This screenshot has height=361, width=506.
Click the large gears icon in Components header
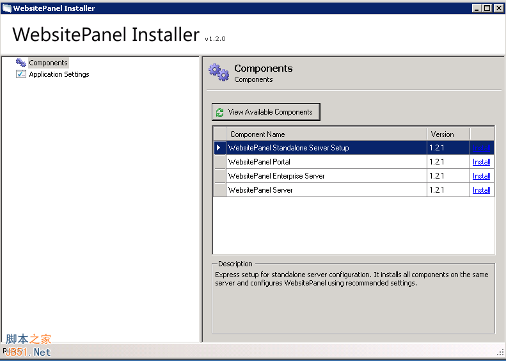(219, 72)
